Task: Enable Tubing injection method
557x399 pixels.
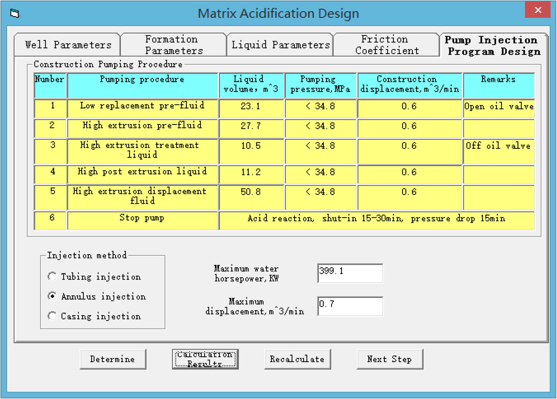Action: (52, 276)
